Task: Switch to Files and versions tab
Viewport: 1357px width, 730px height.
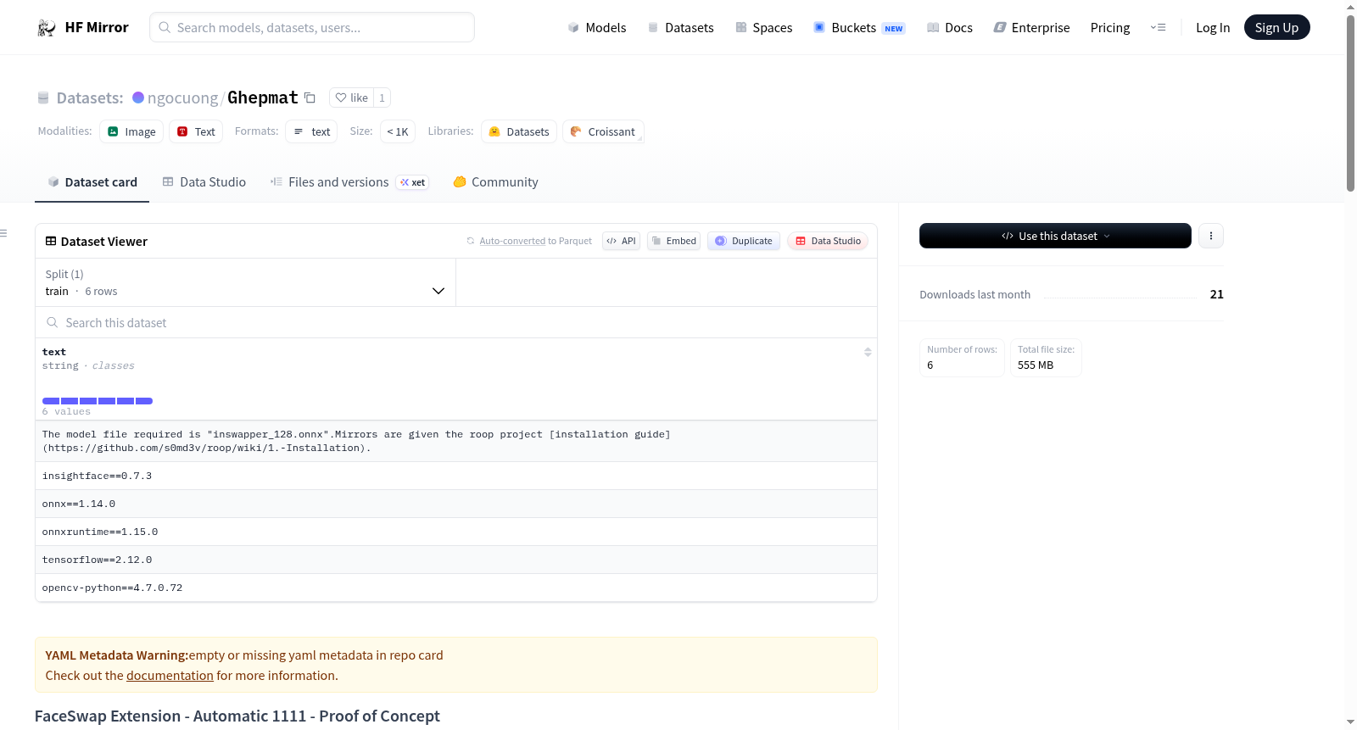Action: click(x=349, y=182)
